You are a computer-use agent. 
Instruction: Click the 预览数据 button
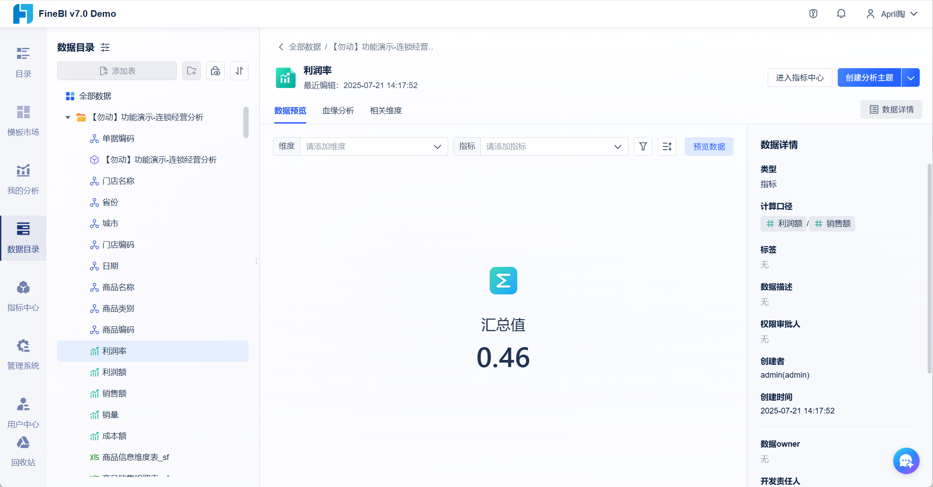pos(709,147)
